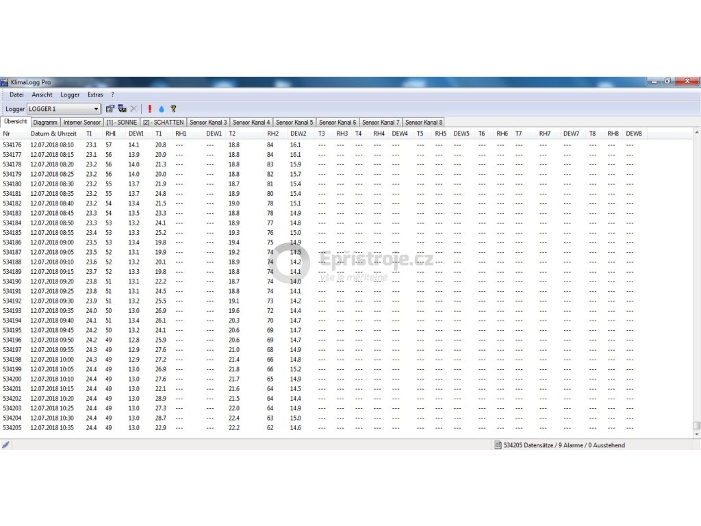Click the vertical scrollbar thumb

[696, 425]
